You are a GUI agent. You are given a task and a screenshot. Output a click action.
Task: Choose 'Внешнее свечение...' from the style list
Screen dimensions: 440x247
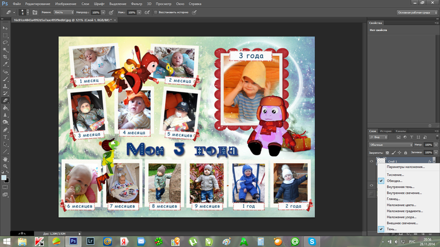coord(401,222)
